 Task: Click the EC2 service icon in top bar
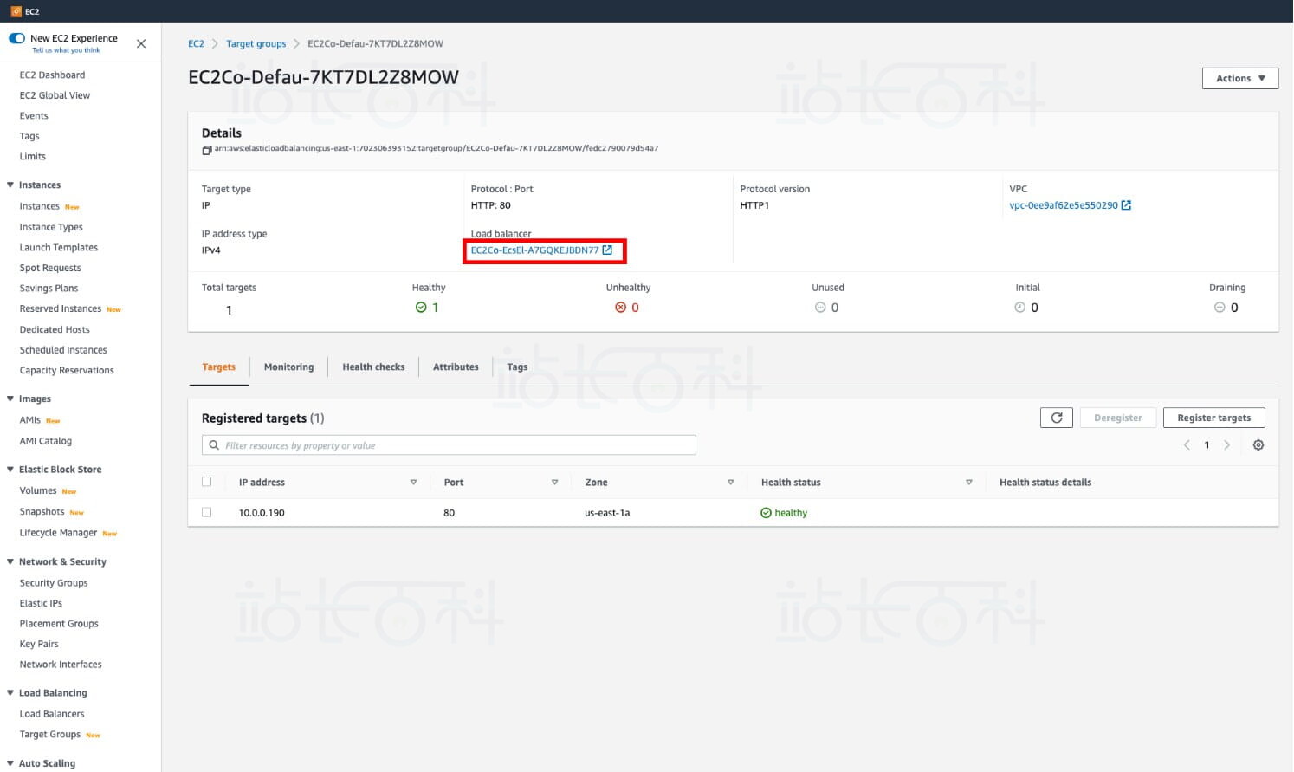point(15,11)
